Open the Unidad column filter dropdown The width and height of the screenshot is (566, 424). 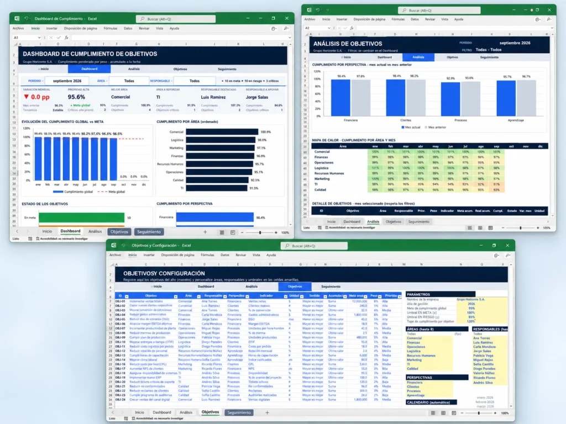pyautogui.click(x=302, y=296)
